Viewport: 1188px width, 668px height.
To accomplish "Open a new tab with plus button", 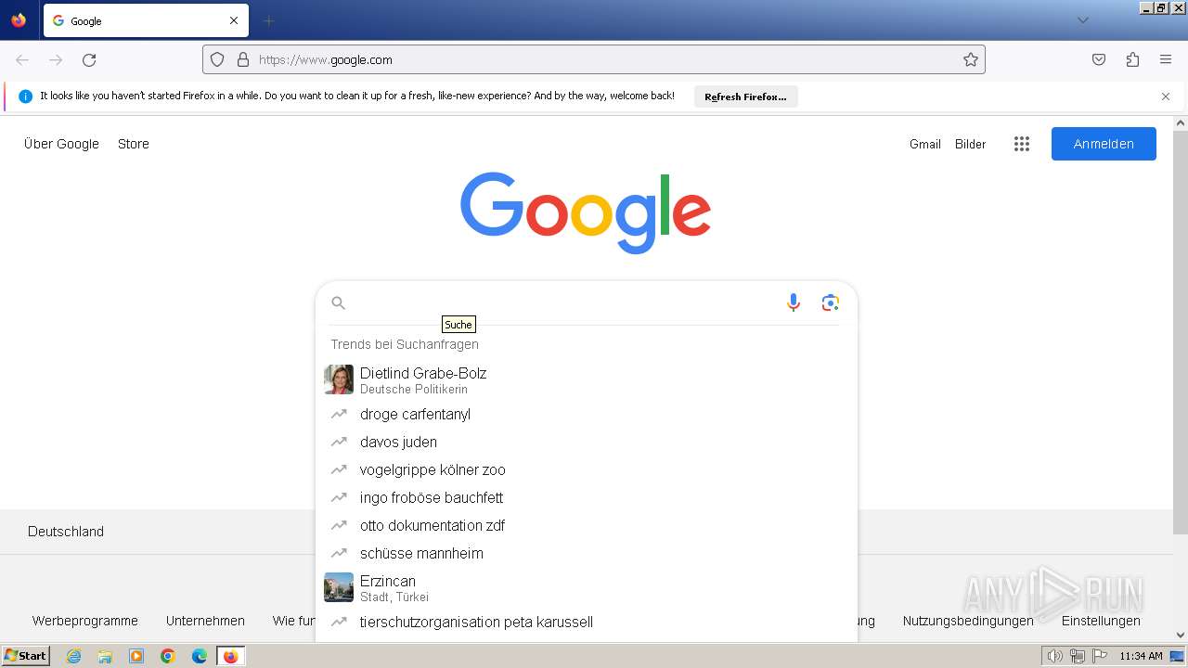I will point(269,20).
